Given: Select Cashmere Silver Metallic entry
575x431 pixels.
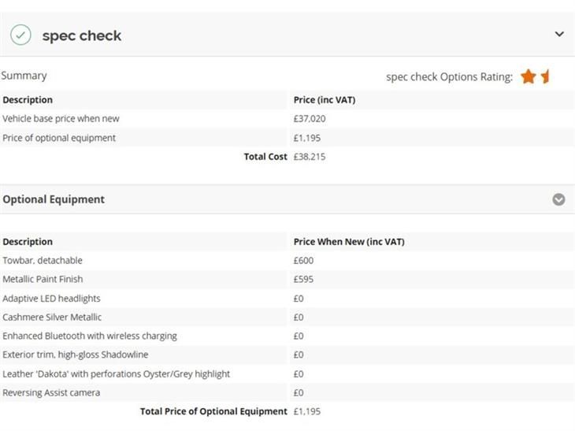Looking at the screenshot, I should pyautogui.click(x=52, y=318).
